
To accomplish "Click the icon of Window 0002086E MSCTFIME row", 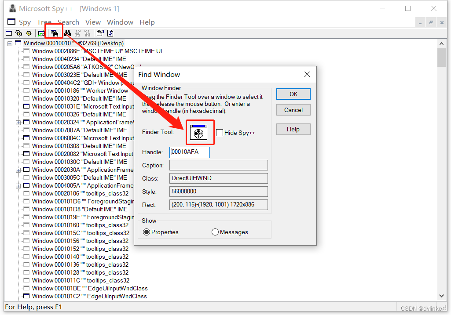I will pyautogui.click(x=26, y=51).
